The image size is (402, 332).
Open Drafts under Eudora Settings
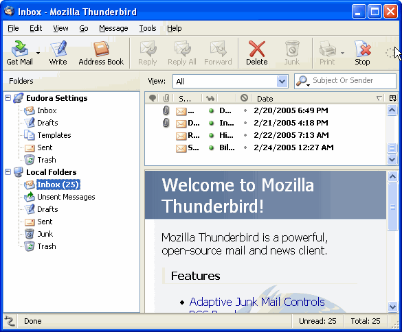(x=47, y=123)
